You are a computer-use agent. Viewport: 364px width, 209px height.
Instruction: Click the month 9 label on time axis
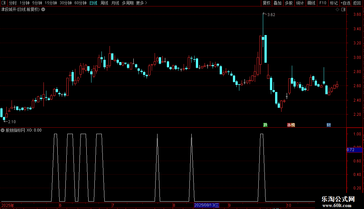[x=229, y=205]
